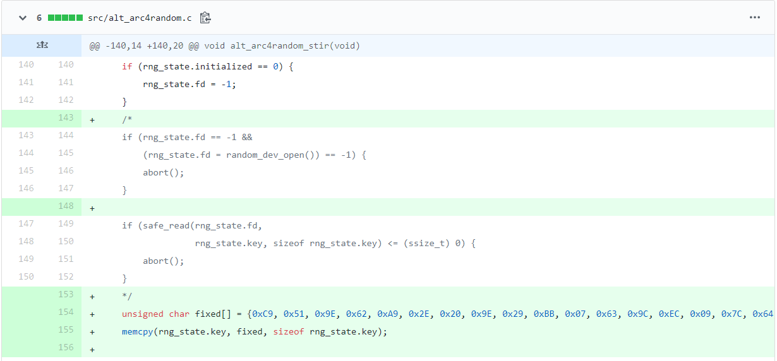Click 'abort();' on new line 146
This screenshot has height=361, width=777.
(164, 172)
